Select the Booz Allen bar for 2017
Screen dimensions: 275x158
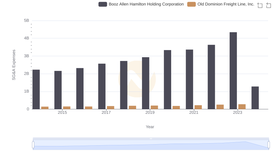point(102,86)
